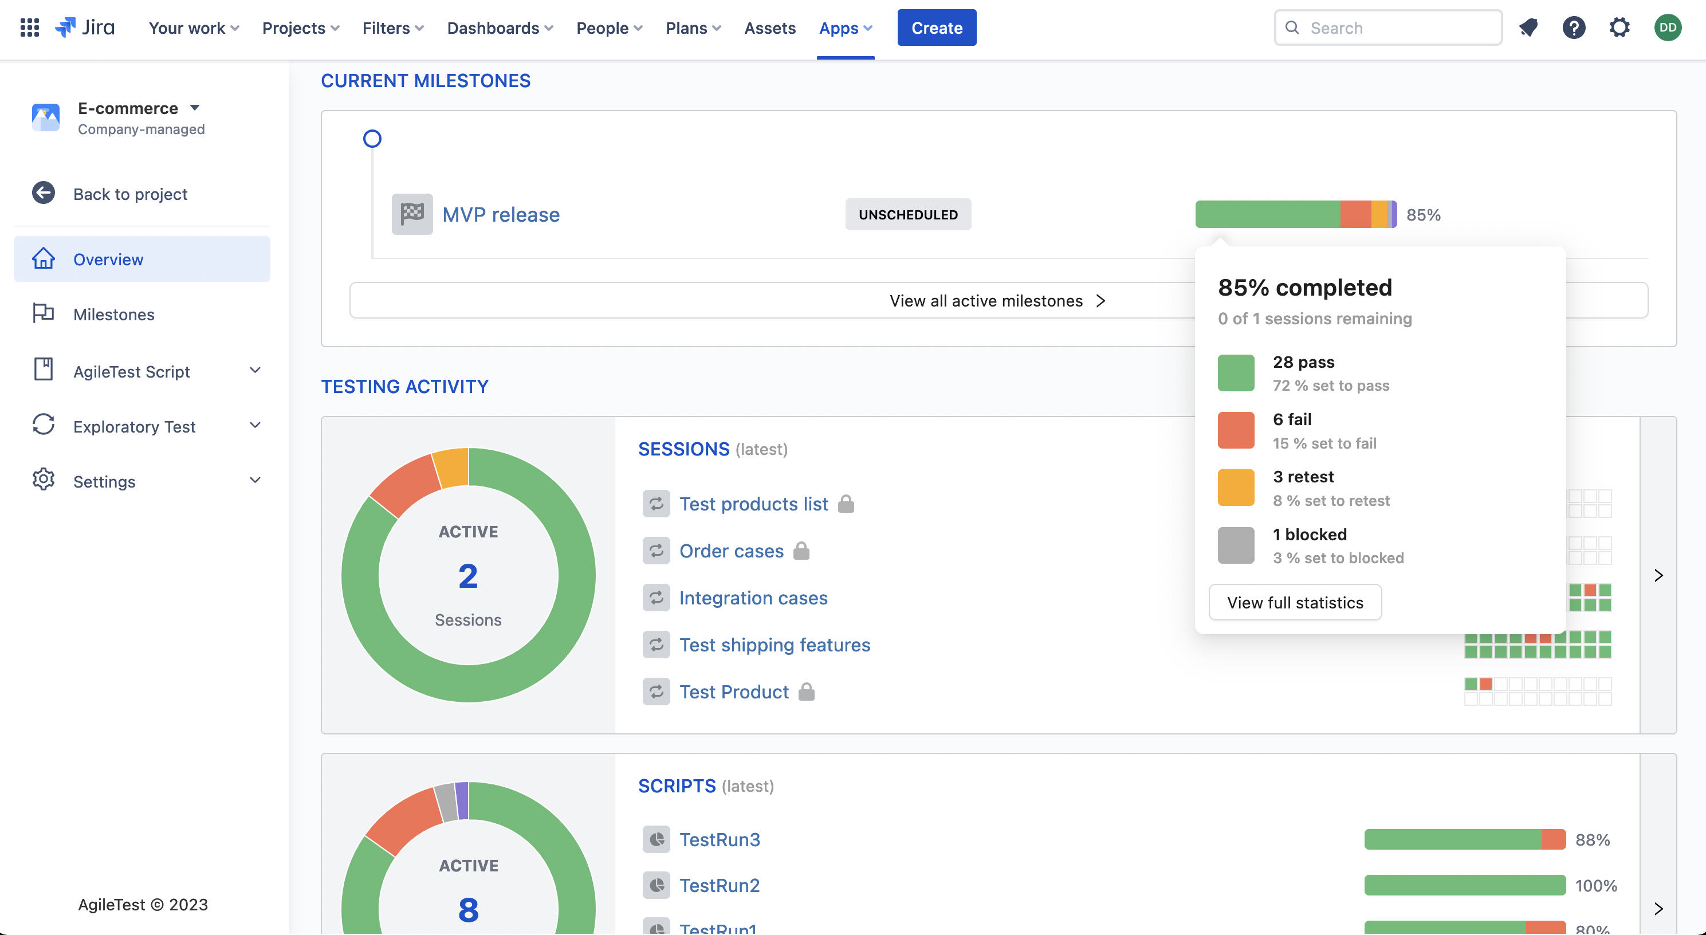Click the Milestones flag icon
Image resolution: width=1706 pixels, height=935 pixels.
[44, 314]
